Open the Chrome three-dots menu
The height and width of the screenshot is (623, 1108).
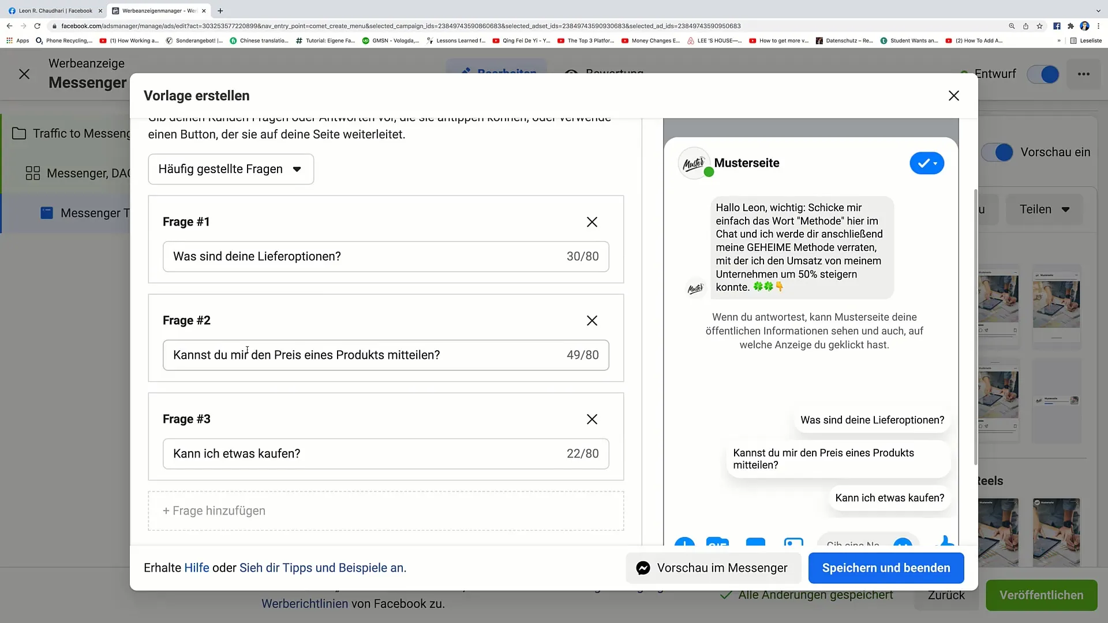click(1098, 26)
